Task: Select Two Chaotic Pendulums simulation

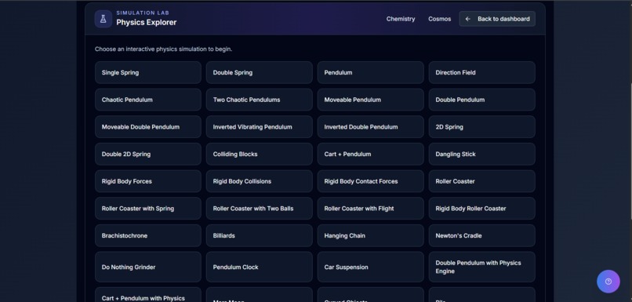Action: (x=260, y=100)
